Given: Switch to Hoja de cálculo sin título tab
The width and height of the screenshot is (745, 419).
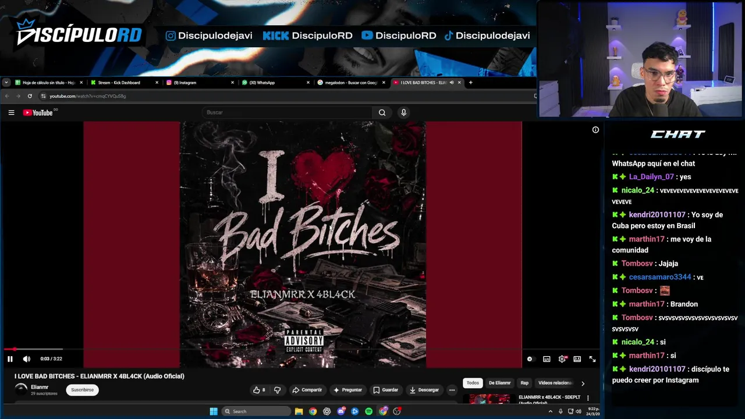Looking at the screenshot, I should coord(49,83).
